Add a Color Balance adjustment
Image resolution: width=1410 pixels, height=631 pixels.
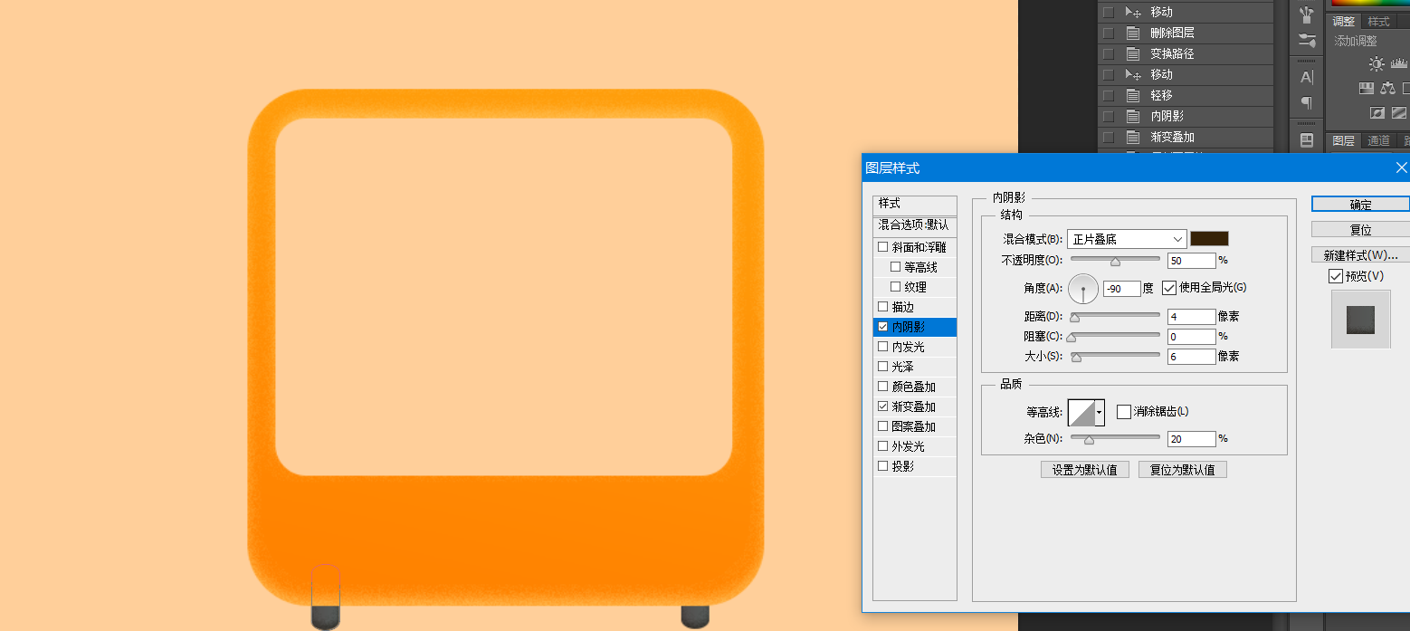pos(1387,88)
